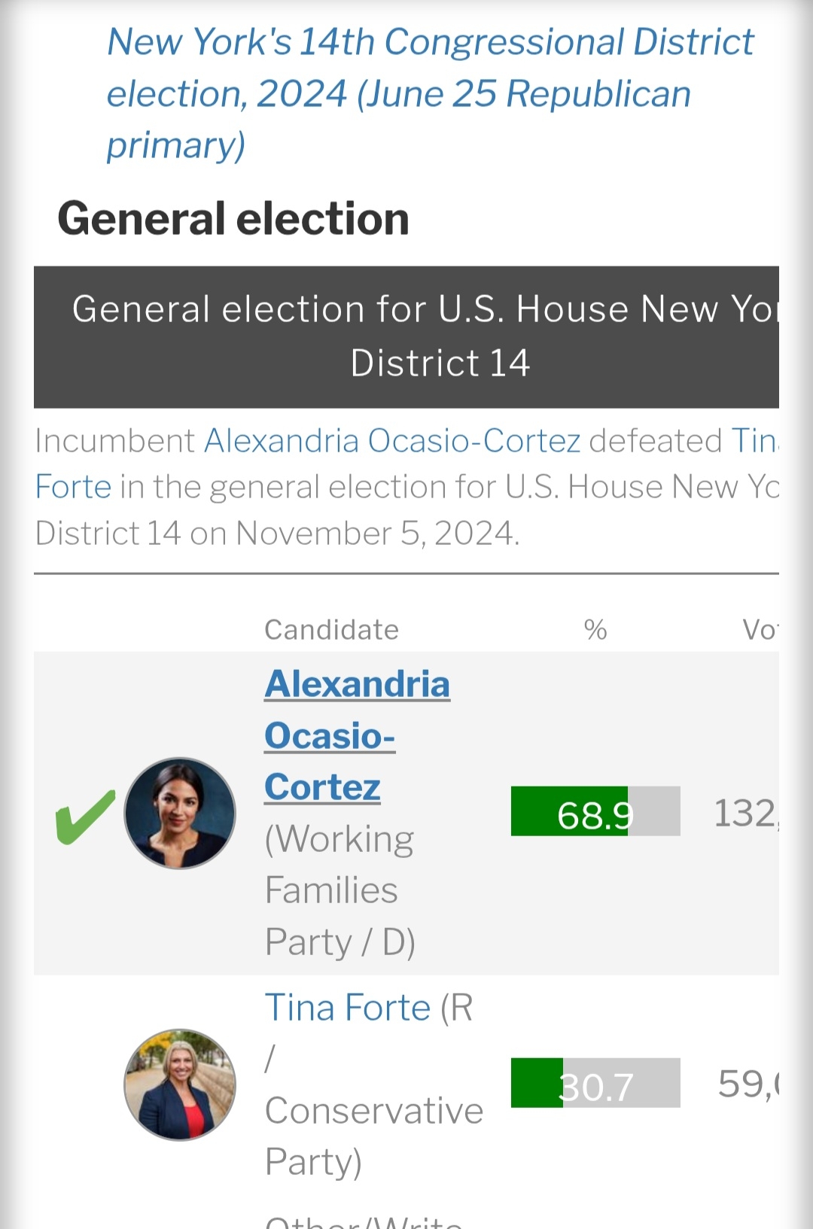Viewport: 813px width, 1229px height.
Task: Click Alexandria Ocasio-Cortez link in summary sentence
Action: pyautogui.click(x=392, y=441)
